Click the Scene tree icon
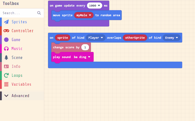 (6, 58)
